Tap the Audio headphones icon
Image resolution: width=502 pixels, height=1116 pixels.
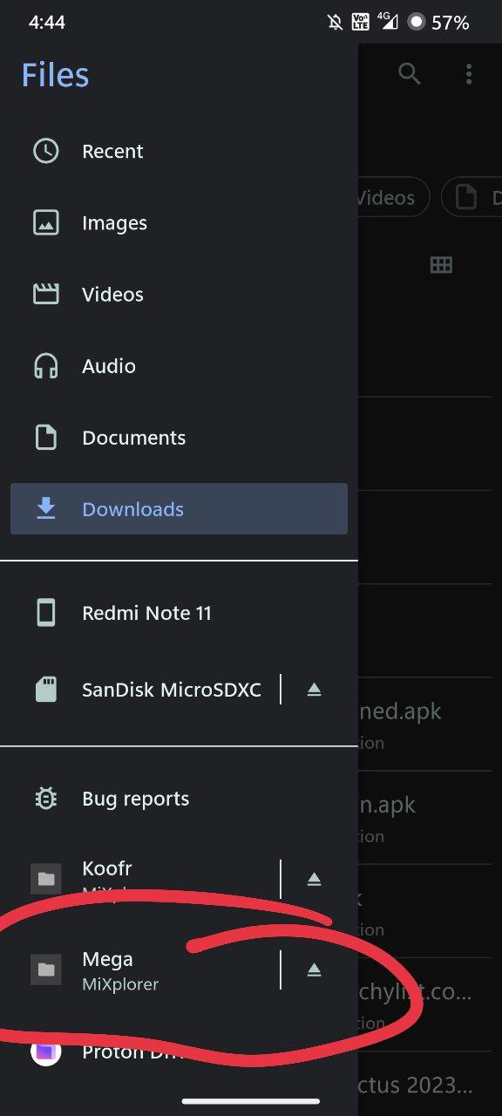(x=45, y=366)
